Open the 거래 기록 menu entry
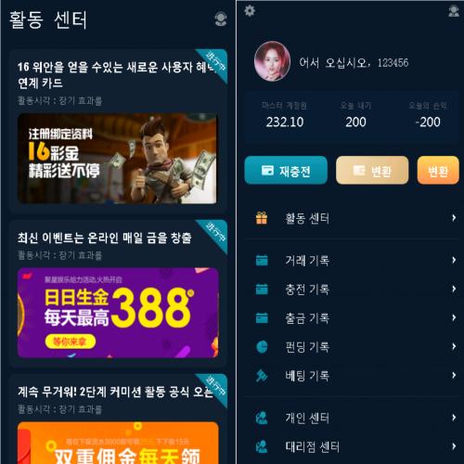 (354, 260)
